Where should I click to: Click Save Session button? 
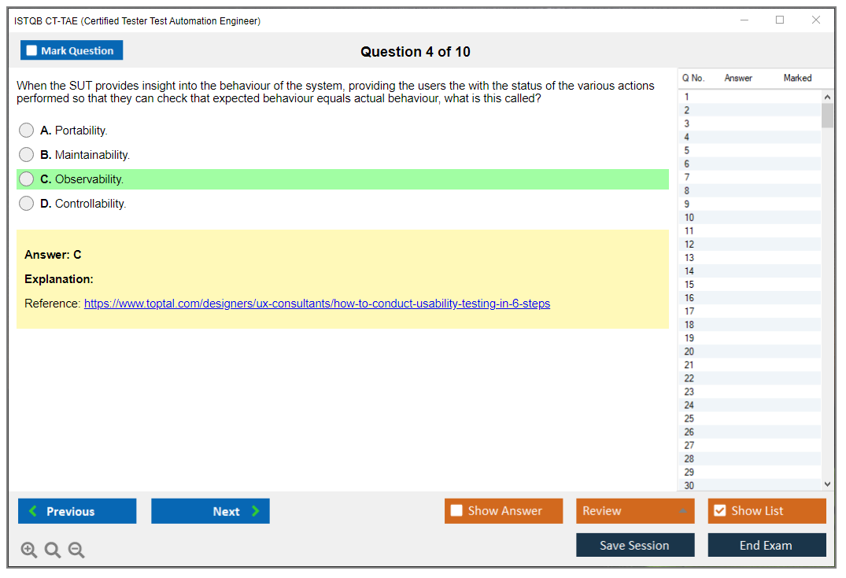(x=634, y=545)
